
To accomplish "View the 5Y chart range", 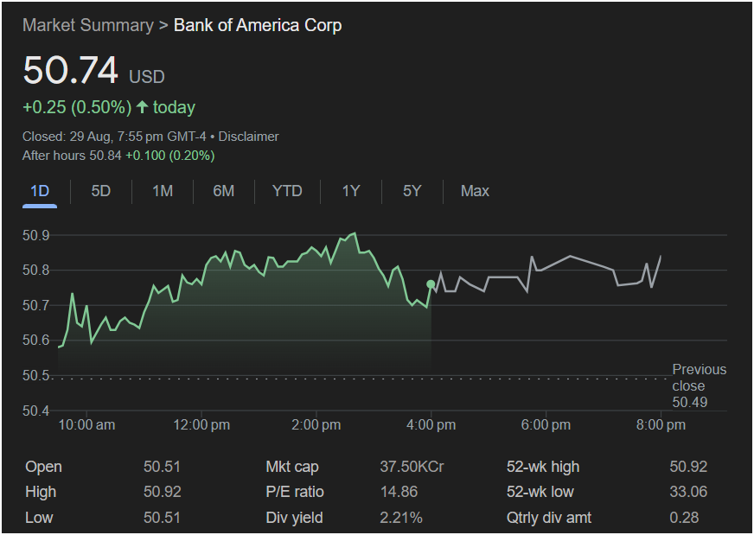I will pyautogui.click(x=412, y=191).
